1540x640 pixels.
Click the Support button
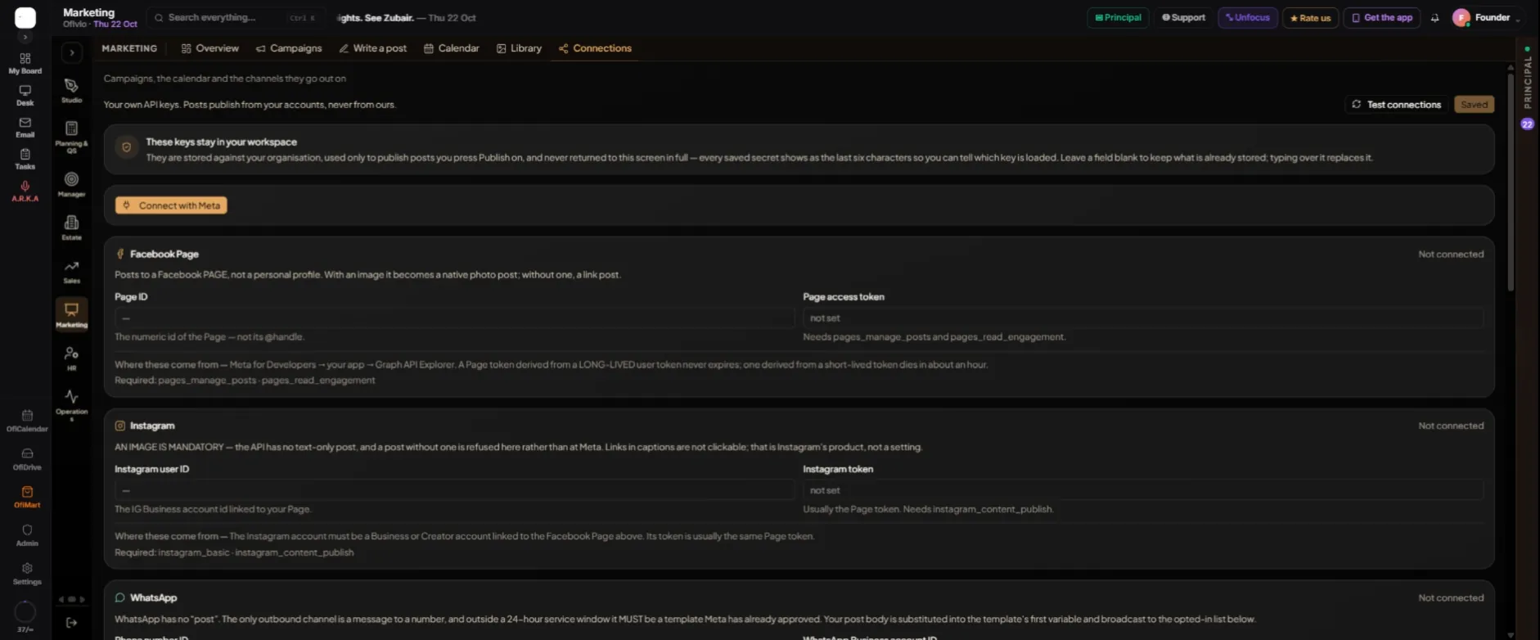[x=1183, y=18]
